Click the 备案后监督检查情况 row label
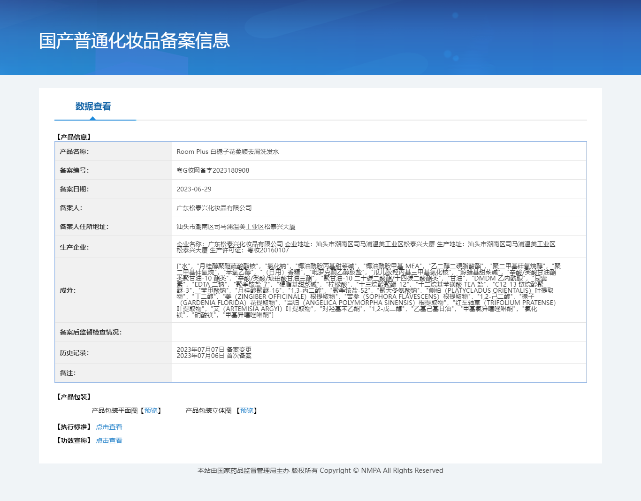The image size is (641, 501). [91, 332]
